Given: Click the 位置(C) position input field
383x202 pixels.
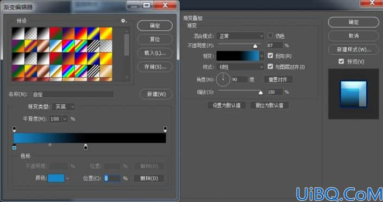Looking at the screenshot, I should 112,178.
